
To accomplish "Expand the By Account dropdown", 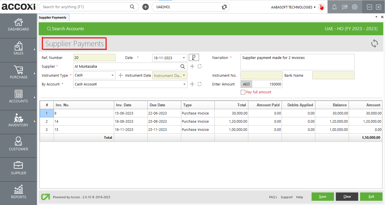I will tap(185, 84).
